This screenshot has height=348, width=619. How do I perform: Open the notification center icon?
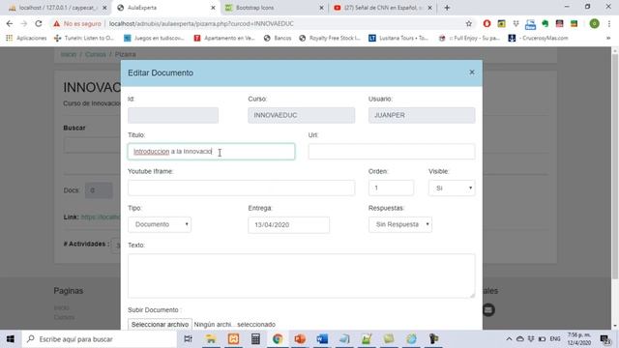tap(605, 339)
